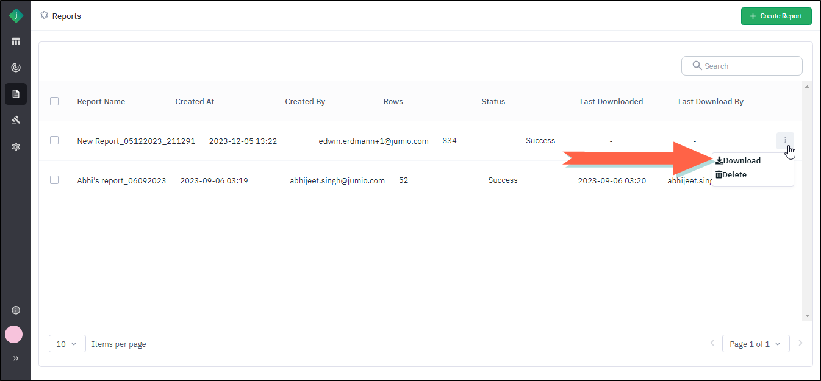Image resolution: width=821 pixels, height=381 pixels.
Task: Choose Delete from the context menu
Action: (x=734, y=175)
